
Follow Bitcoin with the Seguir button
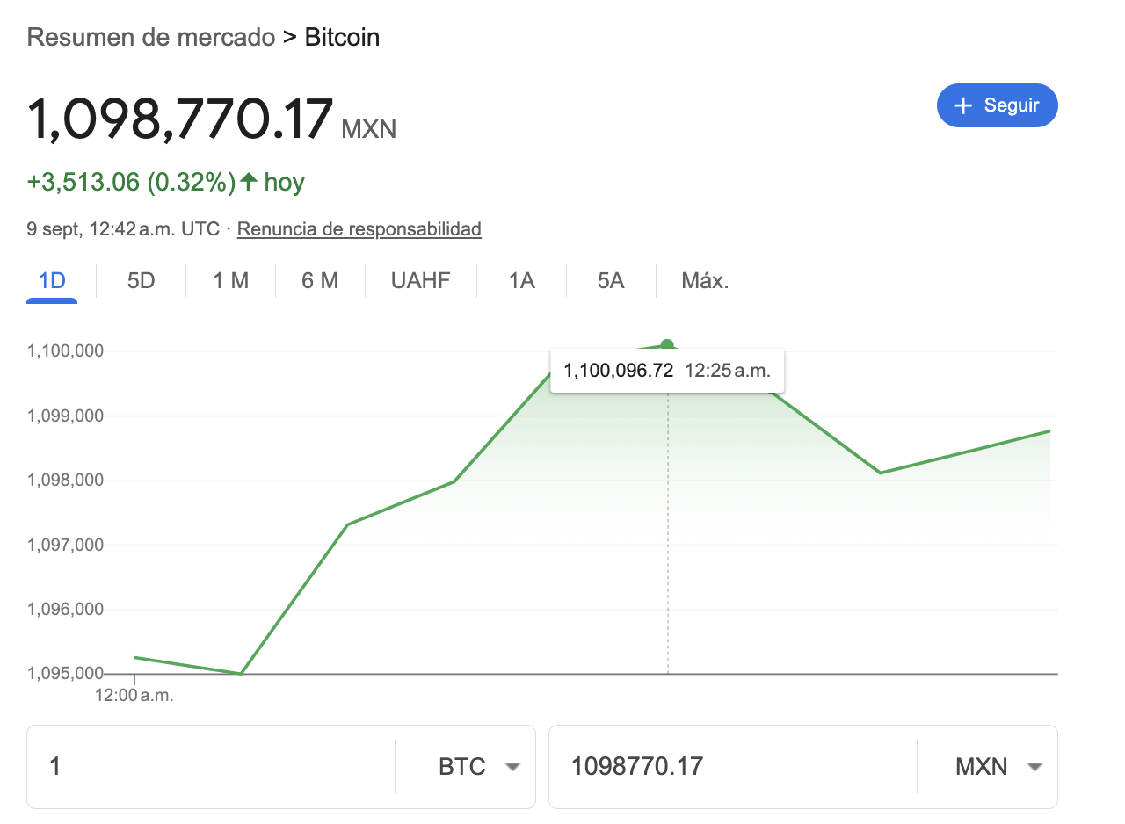[998, 105]
